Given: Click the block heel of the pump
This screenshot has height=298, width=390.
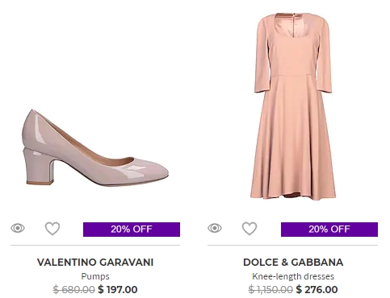Looking at the screenshot, I should pyautogui.click(x=38, y=168).
